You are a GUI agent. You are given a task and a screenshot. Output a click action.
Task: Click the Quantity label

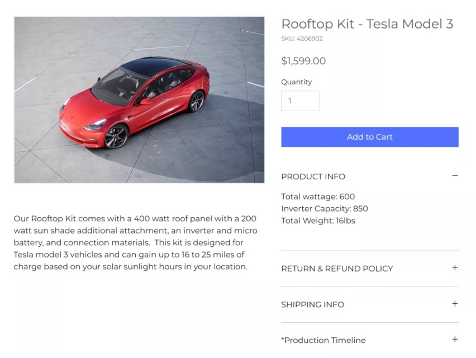[296, 82]
